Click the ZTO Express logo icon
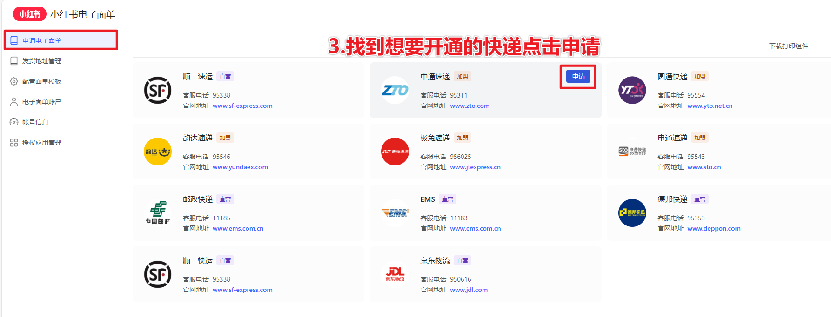The image size is (831, 317). (395, 90)
